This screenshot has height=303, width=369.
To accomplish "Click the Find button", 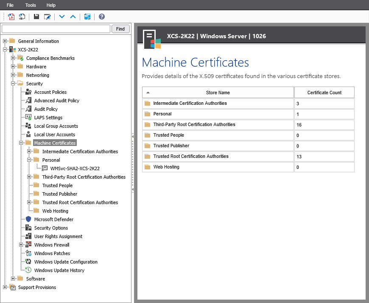I will 120,28.
